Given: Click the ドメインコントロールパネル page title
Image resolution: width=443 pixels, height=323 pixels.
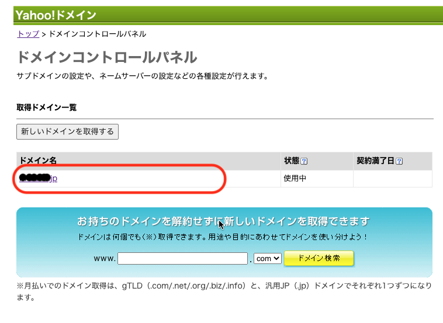Looking at the screenshot, I should 107,57.
